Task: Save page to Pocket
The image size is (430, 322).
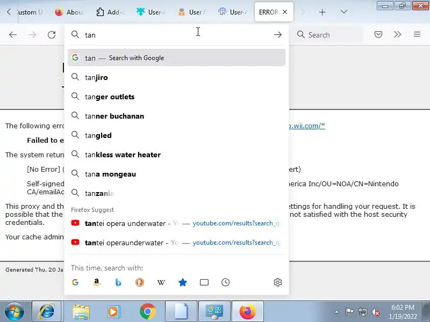Action: click(x=378, y=34)
